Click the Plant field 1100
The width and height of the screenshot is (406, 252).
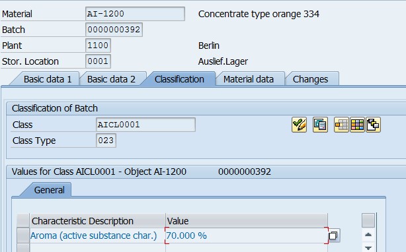click(98, 46)
